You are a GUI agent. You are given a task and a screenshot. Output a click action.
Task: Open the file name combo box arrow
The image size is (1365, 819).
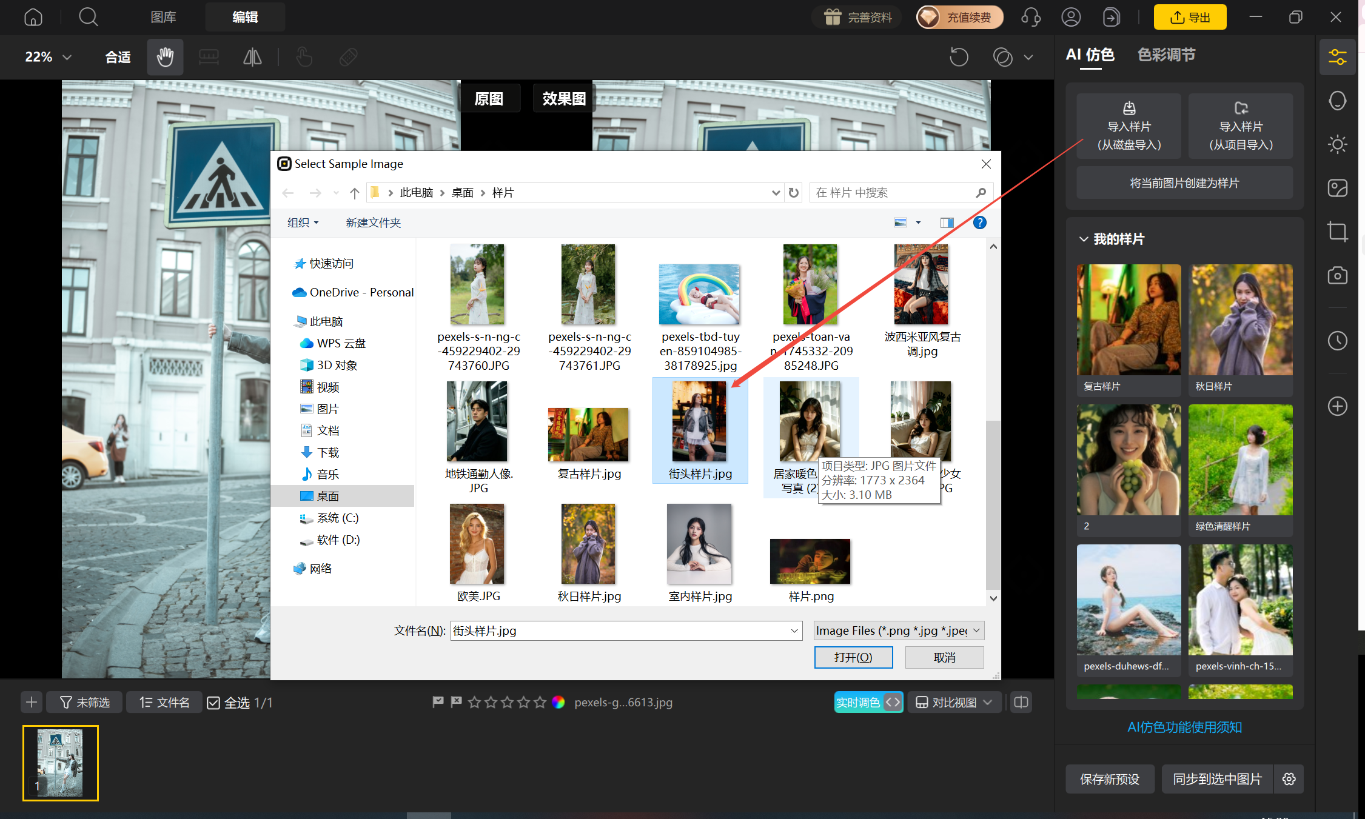[x=794, y=631]
